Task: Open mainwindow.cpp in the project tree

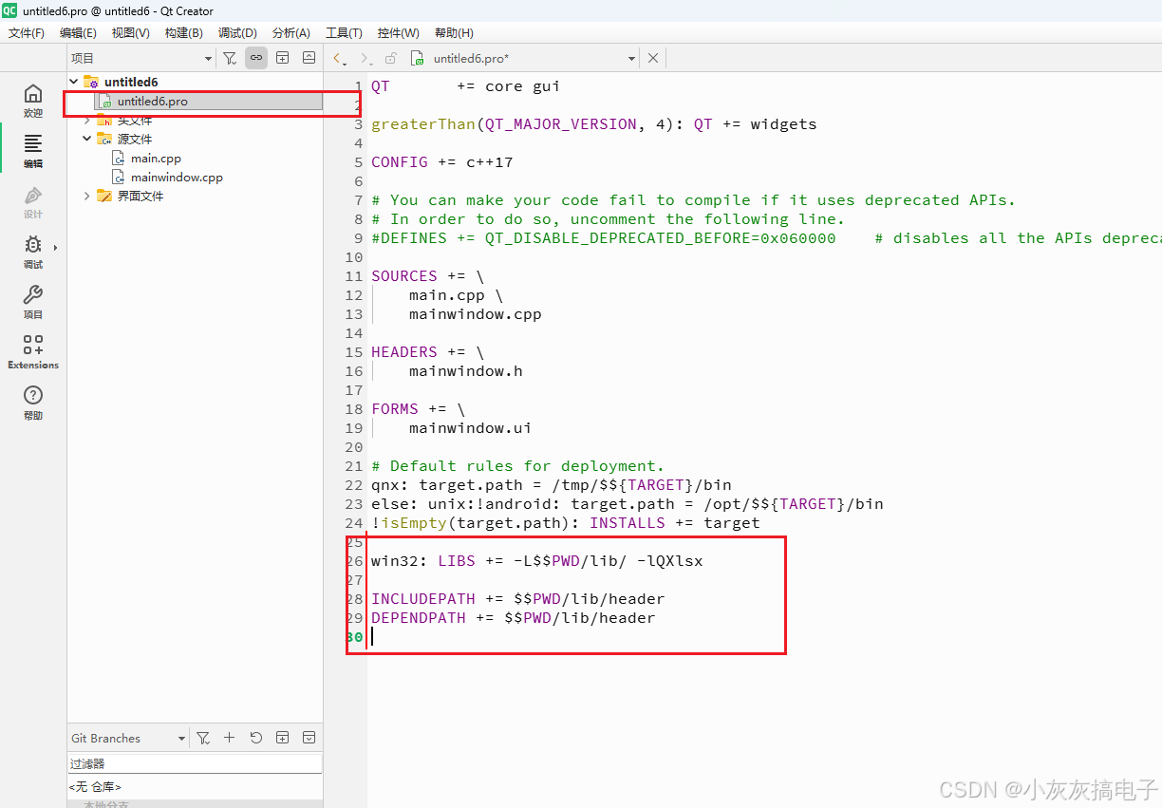Action: [177, 177]
